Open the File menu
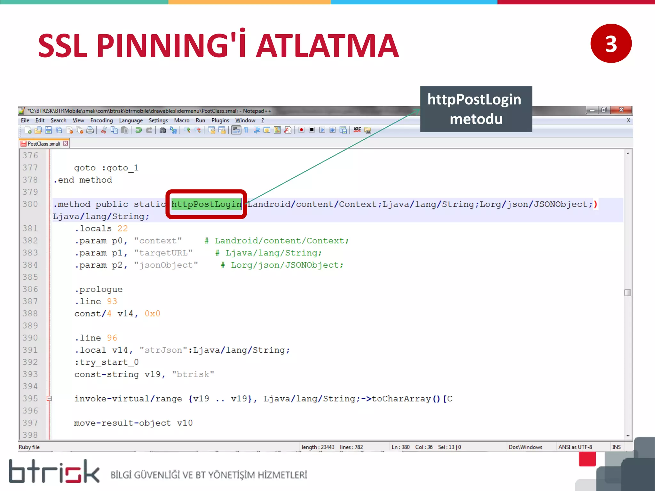The image size is (655, 491). coord(25,121)
